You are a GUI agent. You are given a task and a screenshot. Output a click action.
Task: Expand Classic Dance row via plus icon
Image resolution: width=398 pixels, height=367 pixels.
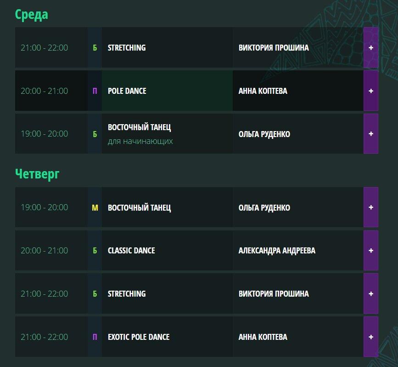[x=371, y=251]
